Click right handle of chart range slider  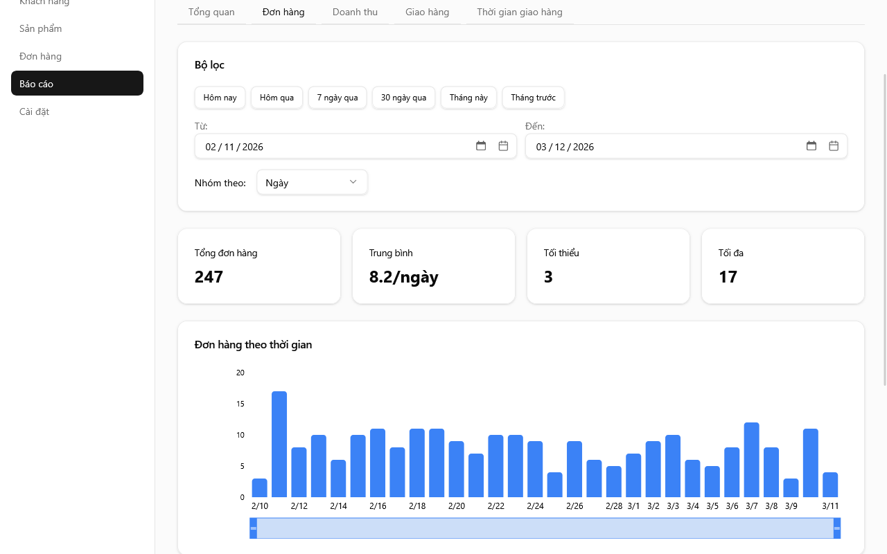tap(836, 528)
